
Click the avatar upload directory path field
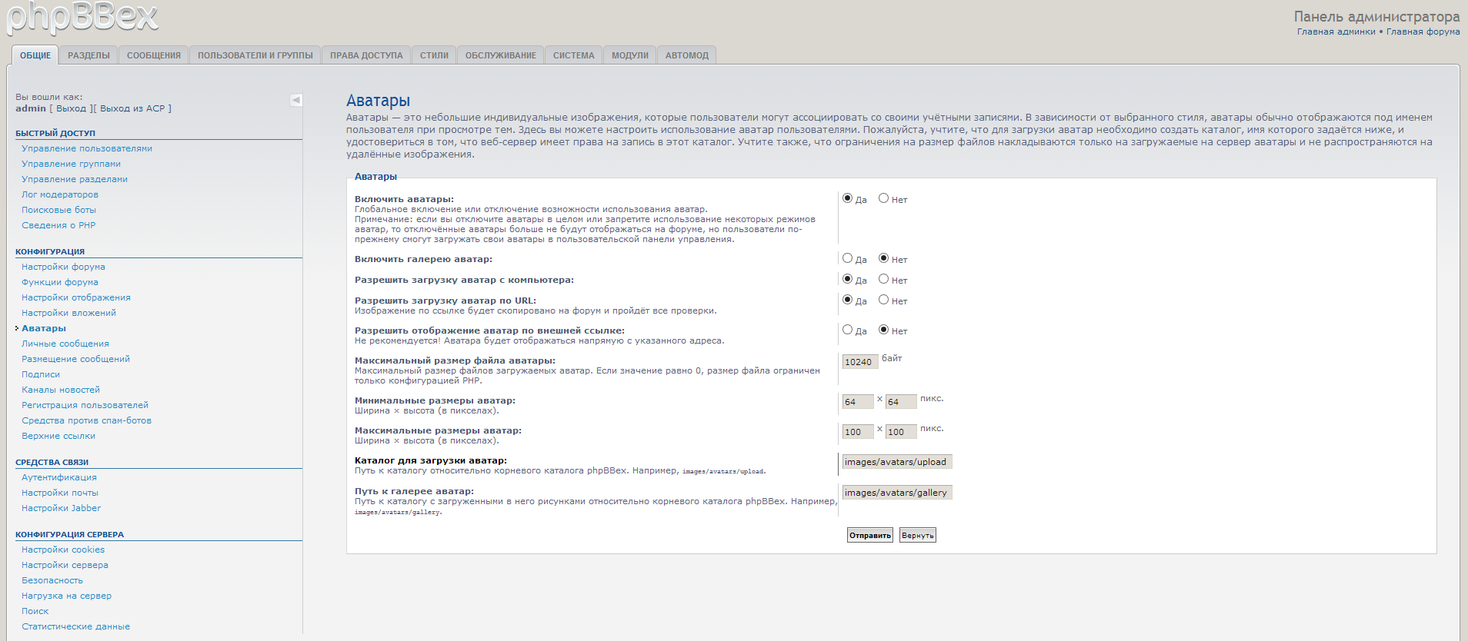pyautogui.click(x=896, y=462)
